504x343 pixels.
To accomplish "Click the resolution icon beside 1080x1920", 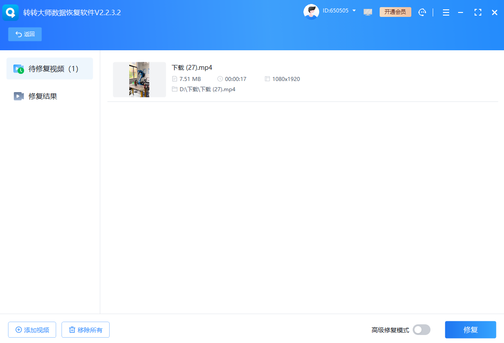I will (267, 79).
